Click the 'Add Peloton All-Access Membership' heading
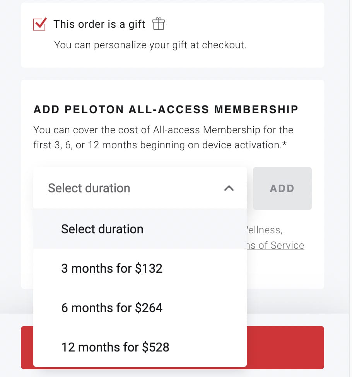 point(166,109)
